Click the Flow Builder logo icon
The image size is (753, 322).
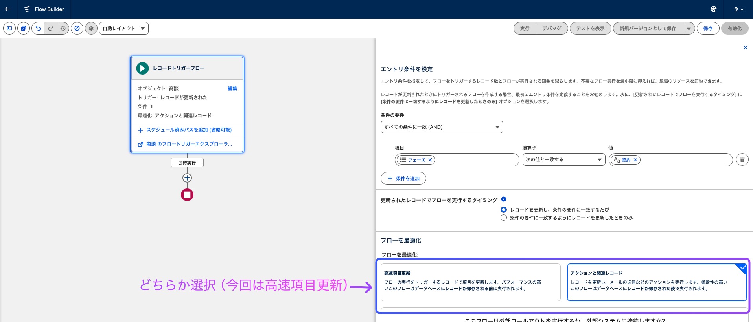click(27, 9)
